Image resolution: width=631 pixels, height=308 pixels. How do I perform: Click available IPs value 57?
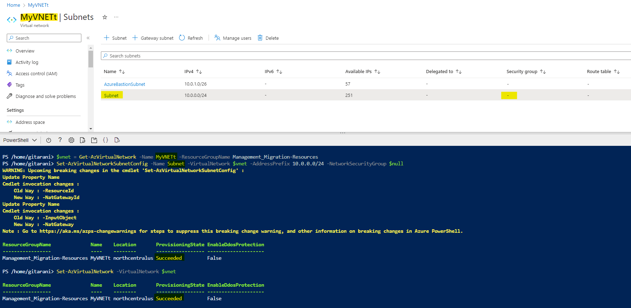[348, 84]
